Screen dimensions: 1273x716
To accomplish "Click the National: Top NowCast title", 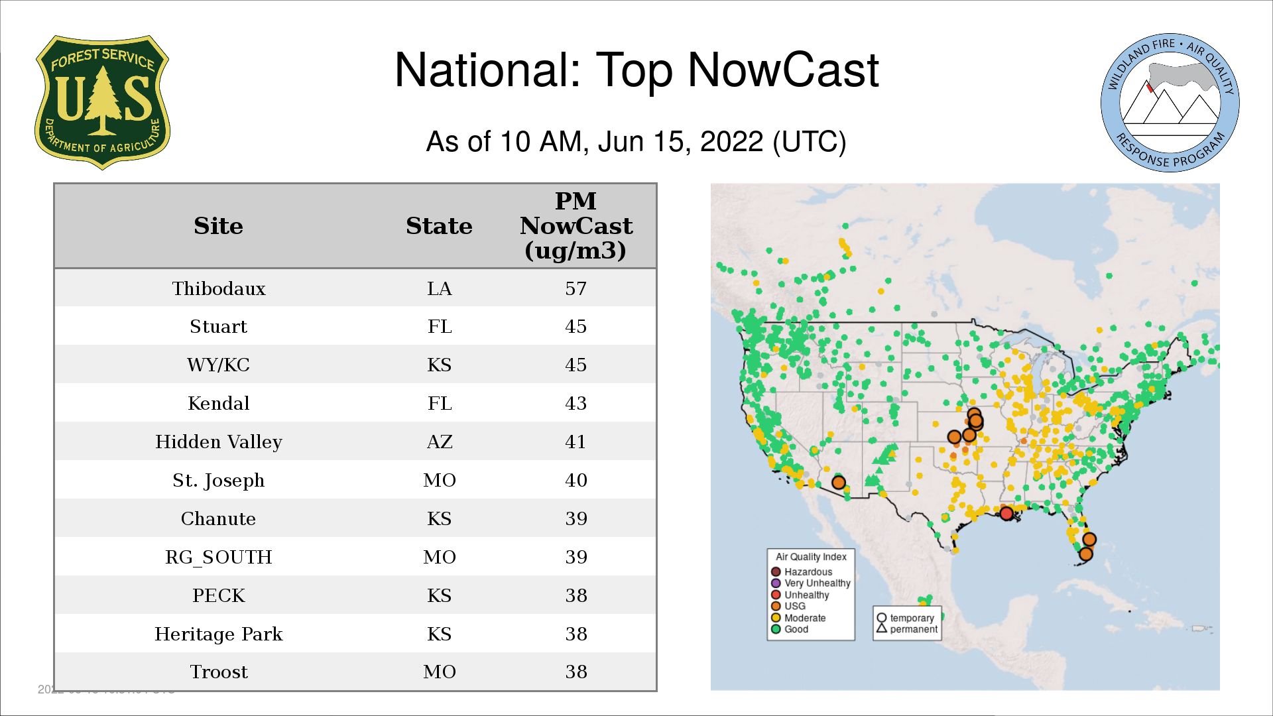I will tap(636, 70).
